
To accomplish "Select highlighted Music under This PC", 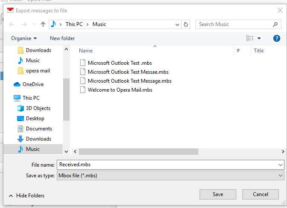I will (x=33, y=149).
